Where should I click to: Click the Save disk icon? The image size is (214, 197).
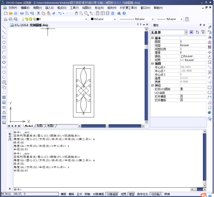(x=16, y=13)
